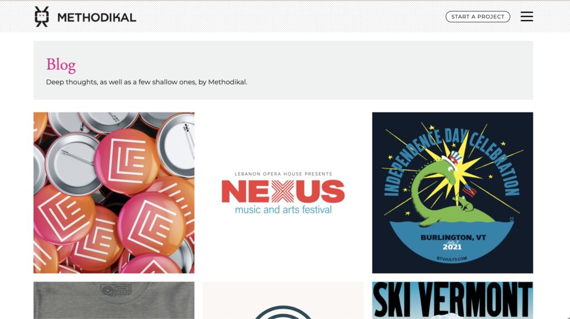570x319 pixels.
Task: Click the METHODIKAL wordmark
Action: tap(97, 17)
